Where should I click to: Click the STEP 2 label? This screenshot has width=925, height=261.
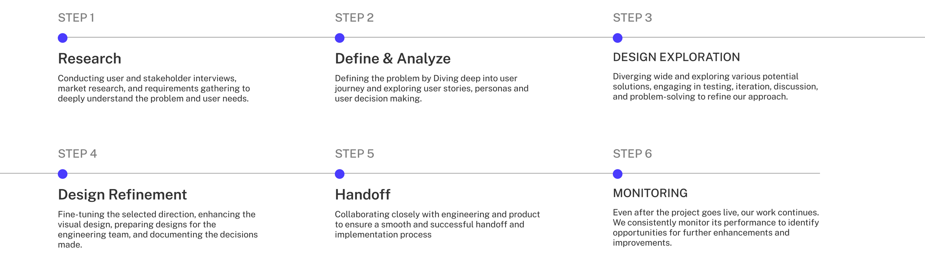(x=354, y=18)
